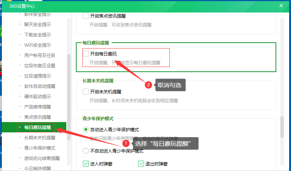Screen dimensions: 291x171
Task: Enable 开启焦点资讯提醒 checkbox
Action: click(x=86, y=16)
